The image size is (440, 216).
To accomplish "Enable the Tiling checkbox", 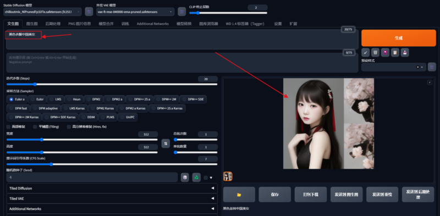I will 35,127.
